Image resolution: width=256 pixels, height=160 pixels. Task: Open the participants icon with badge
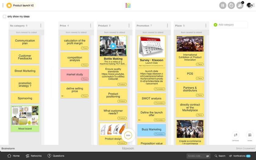click(240, 5)
